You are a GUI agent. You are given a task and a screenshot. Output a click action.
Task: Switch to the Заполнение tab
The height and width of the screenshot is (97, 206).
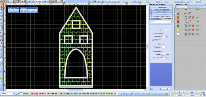tap(167, 18)
